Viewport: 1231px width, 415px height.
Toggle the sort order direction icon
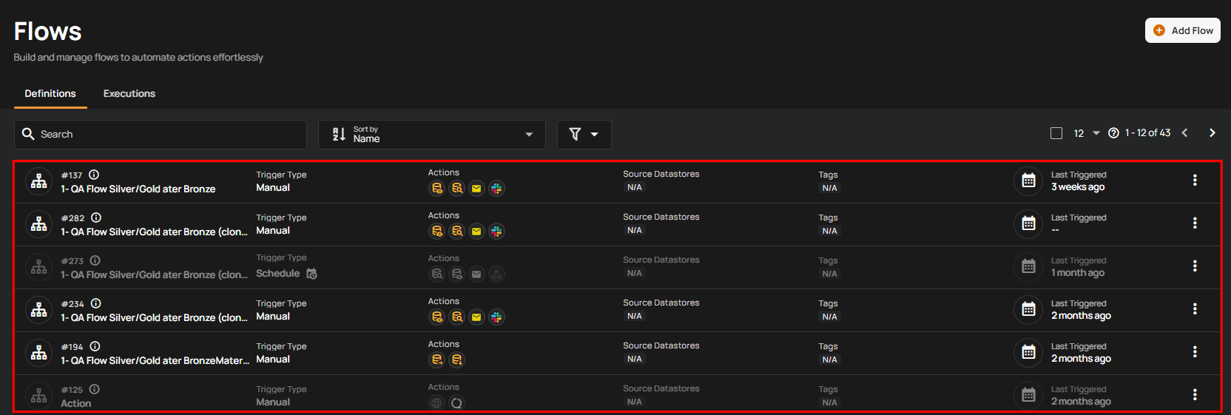pyautogui.click(x=339, y=135)
